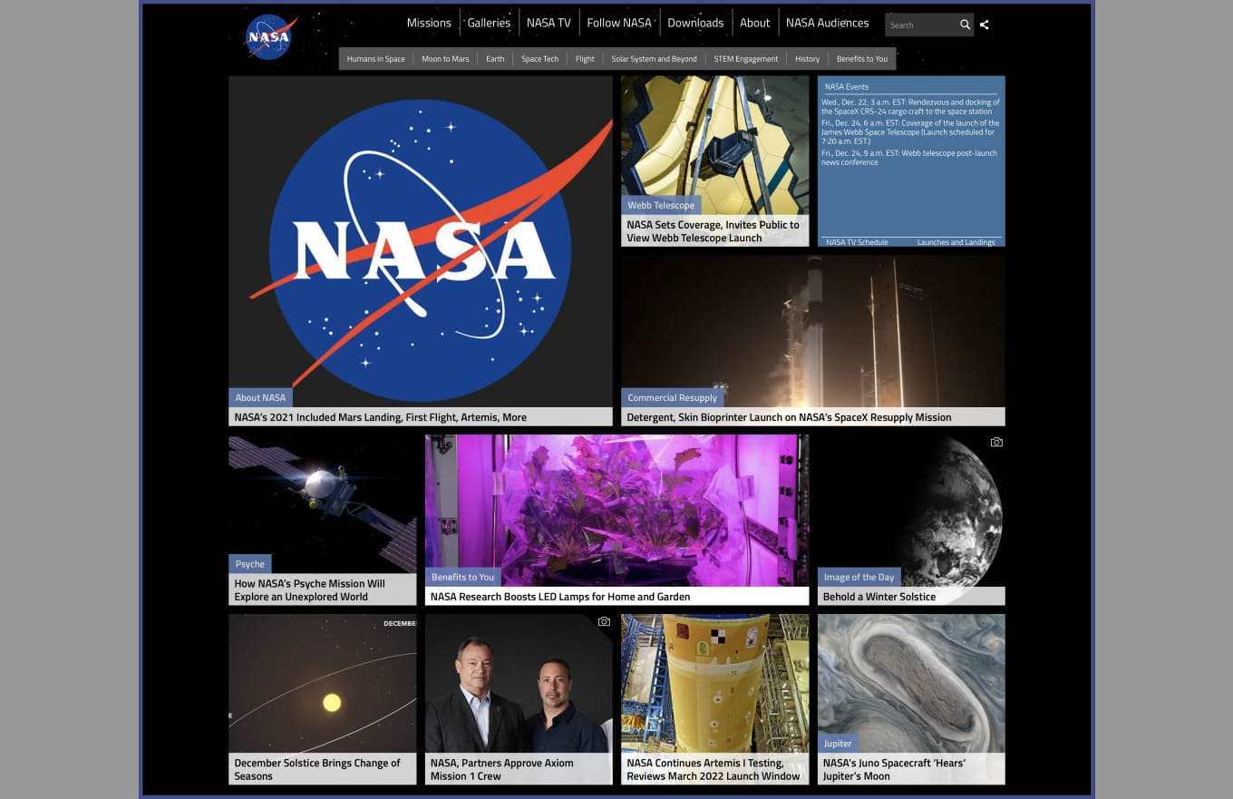Image resolution: width=1233 pixels, height=799 pixels.
Task: Select the Moon to Mars topic tab
Action: click(445, 59)
